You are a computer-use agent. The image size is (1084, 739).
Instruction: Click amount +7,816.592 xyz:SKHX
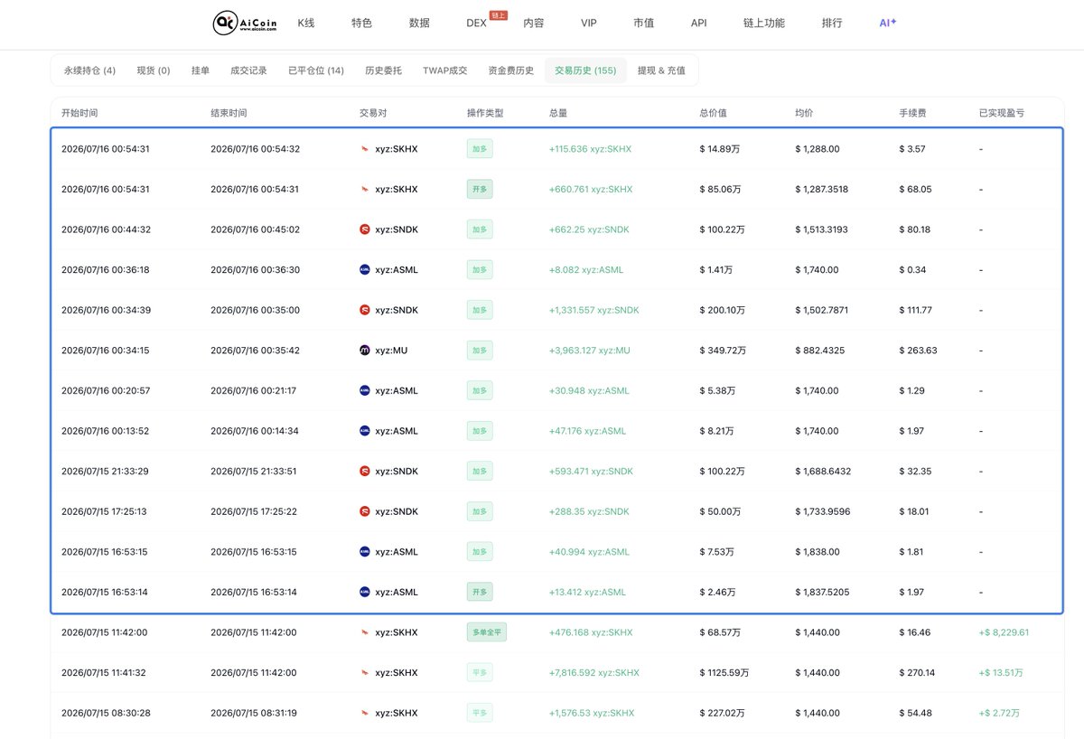click(593, 673)
